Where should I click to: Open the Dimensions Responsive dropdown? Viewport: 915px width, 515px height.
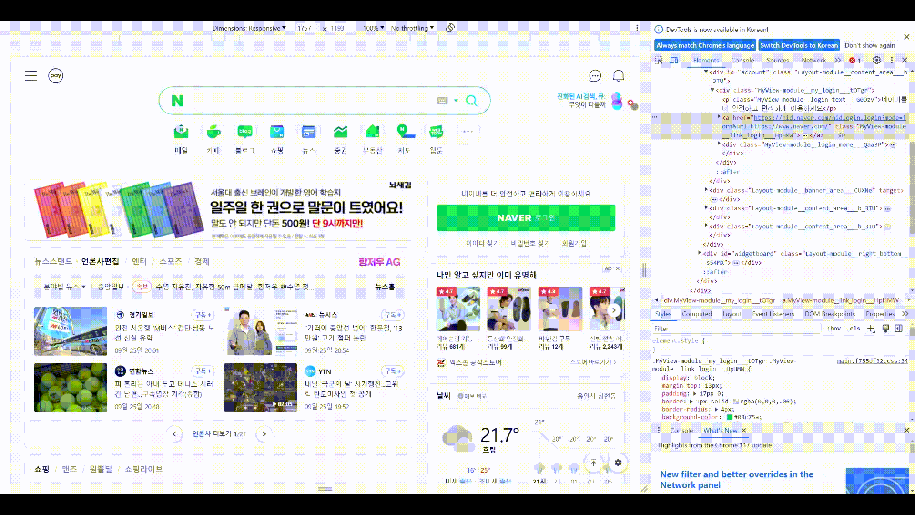tap(249, 28)
